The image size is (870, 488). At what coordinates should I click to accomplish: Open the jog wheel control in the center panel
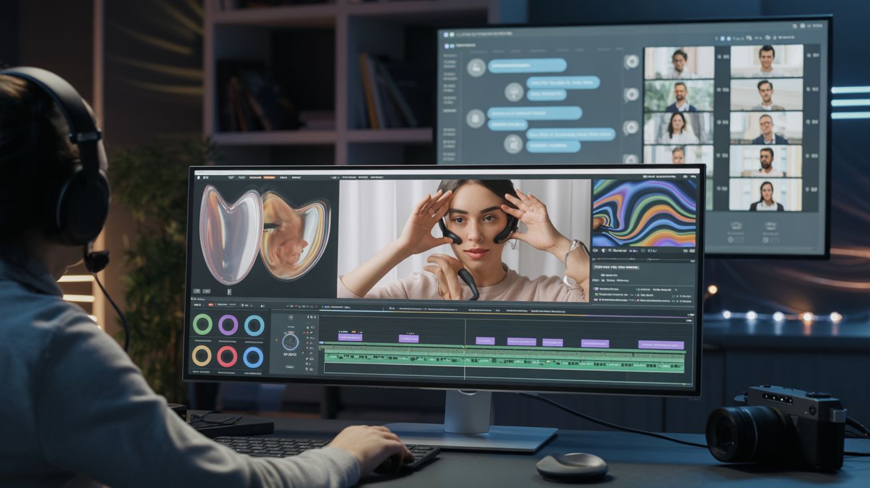point(290,341)
